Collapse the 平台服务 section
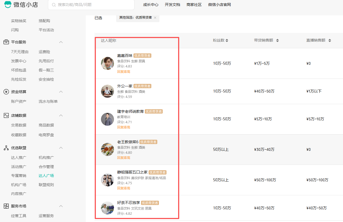343x222 pixels. click(61, 42)
